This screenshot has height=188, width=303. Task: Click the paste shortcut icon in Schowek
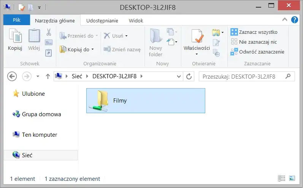click(49, 53)
